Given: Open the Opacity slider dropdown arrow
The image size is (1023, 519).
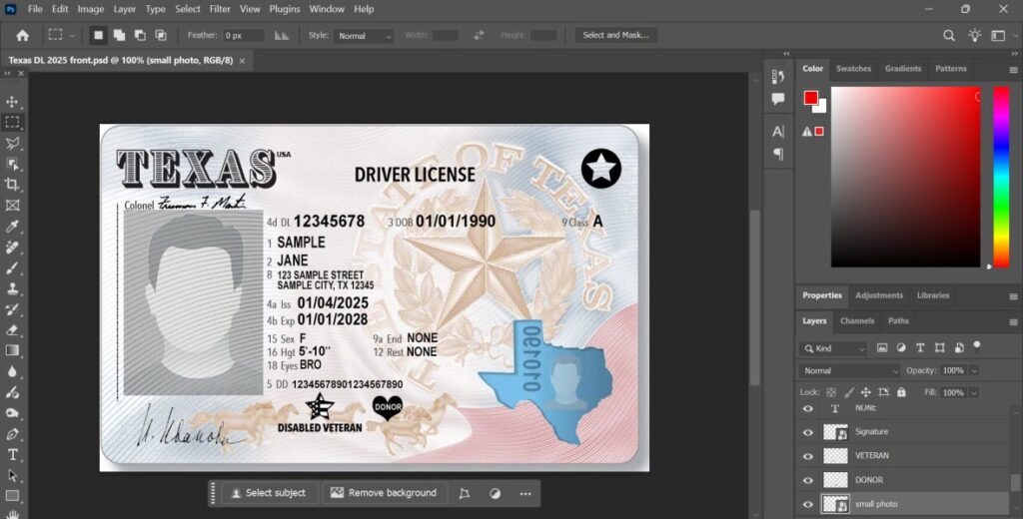Looking at the screenshot, I should 974,371.
